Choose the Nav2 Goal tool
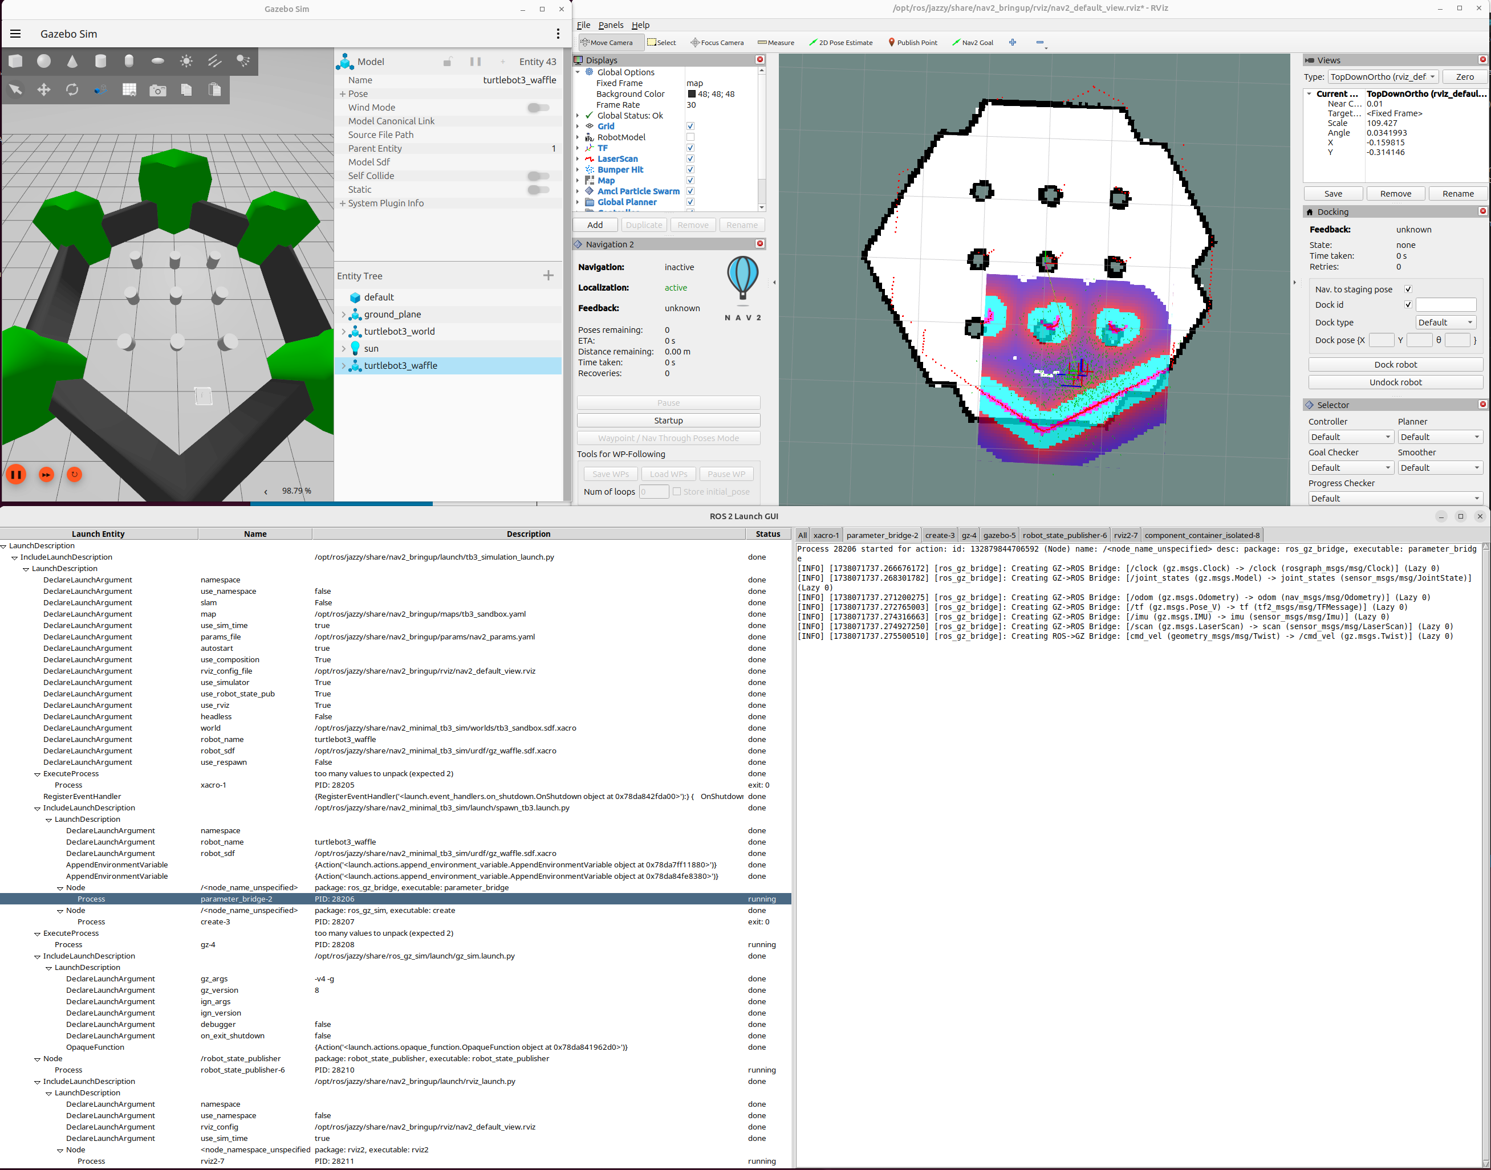The height and width of the screenshot is (1170, 1491). (x=973, y=43)
